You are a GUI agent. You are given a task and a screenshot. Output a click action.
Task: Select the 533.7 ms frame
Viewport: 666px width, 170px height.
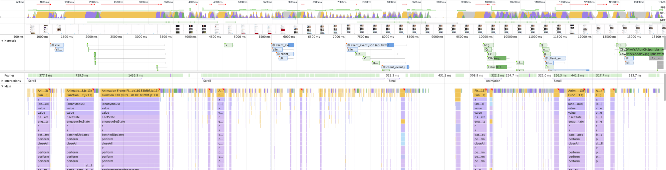pos(635,76)
